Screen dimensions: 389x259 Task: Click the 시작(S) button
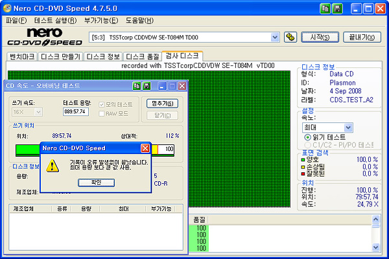(320, 38)
